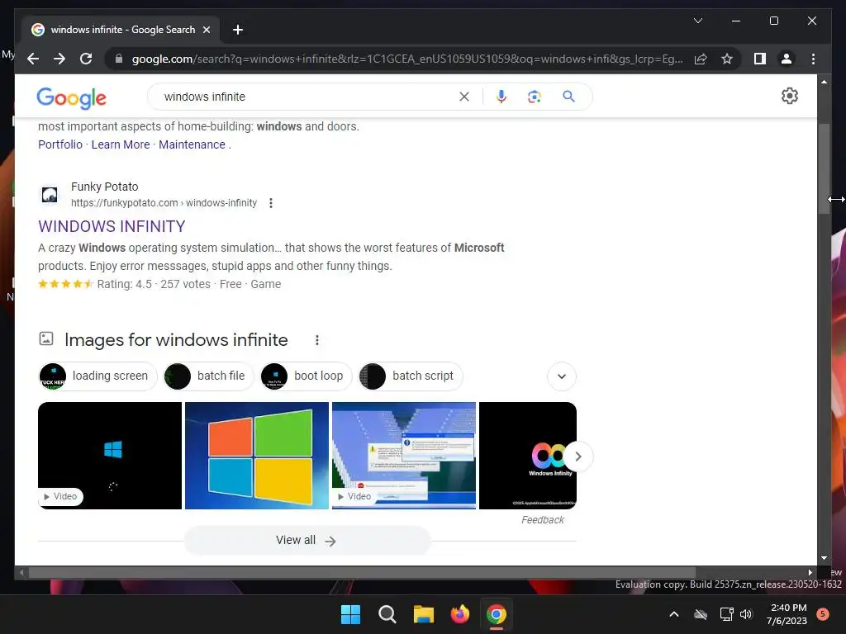
Task: Open the Learn More sitelink
Action: click(x=121, y=144)
